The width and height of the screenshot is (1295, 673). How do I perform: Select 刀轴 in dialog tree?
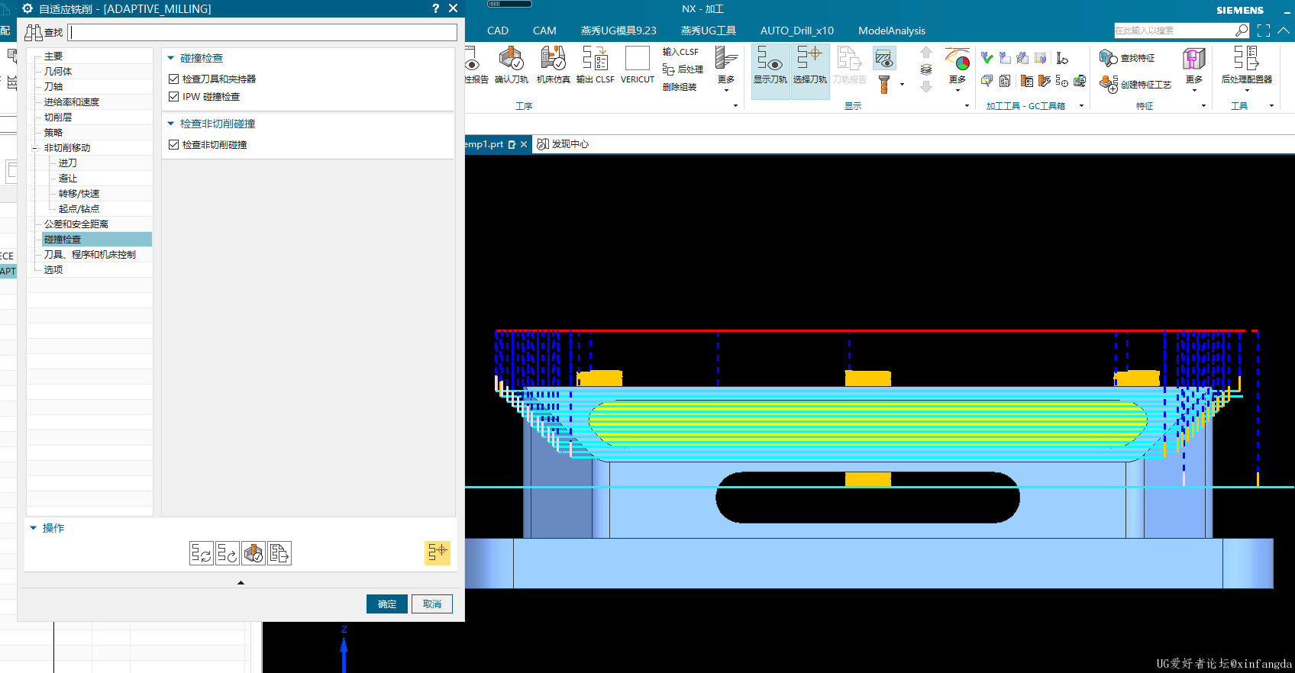pos(53,87)
